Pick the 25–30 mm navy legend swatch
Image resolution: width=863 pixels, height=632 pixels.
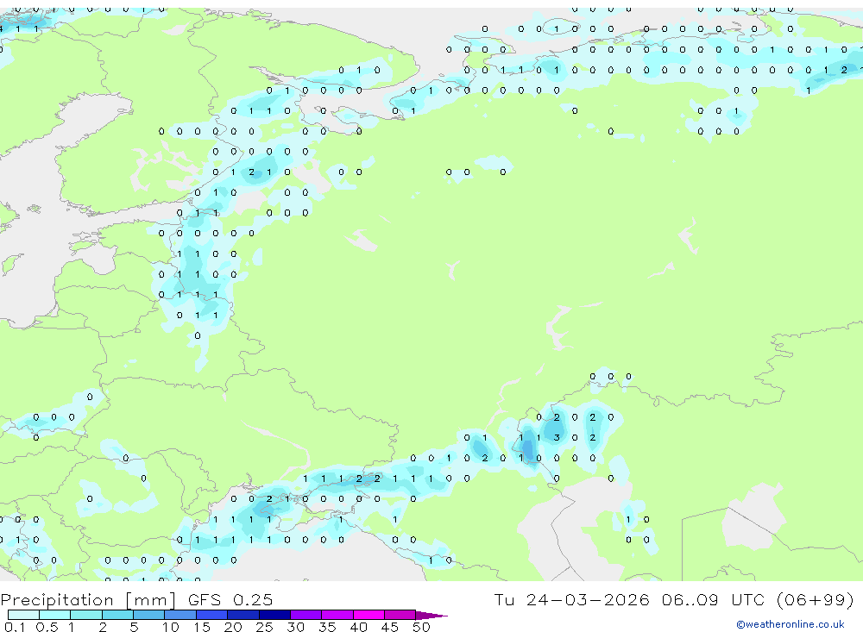274,615
